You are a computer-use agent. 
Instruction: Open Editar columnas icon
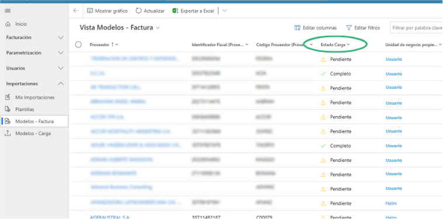pyautogui.click(x=297, y=27)
